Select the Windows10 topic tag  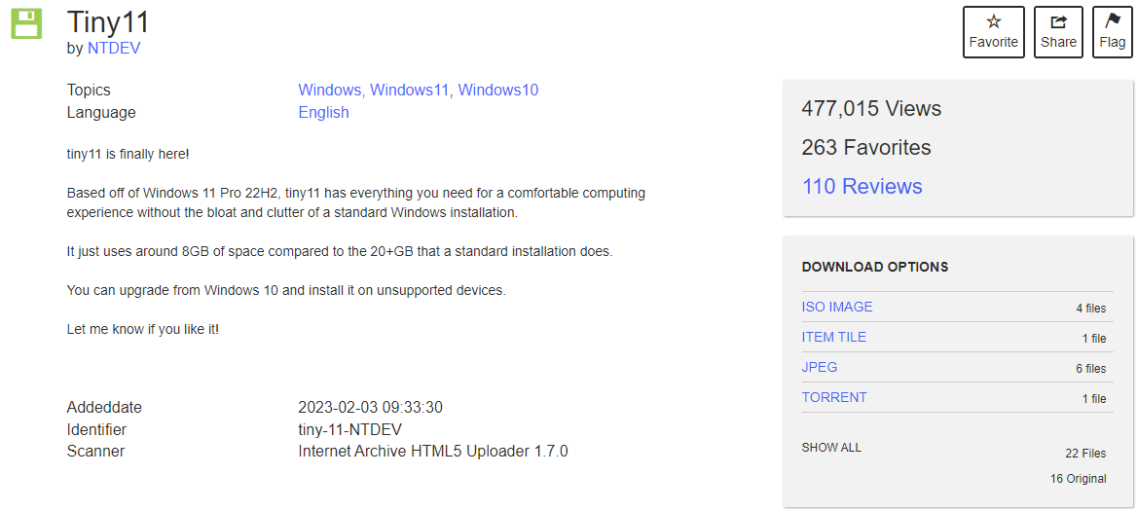tap(498, 90)
